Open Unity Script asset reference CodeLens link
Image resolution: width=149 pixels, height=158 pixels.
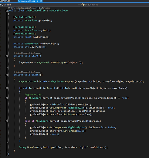pos(24,8)
